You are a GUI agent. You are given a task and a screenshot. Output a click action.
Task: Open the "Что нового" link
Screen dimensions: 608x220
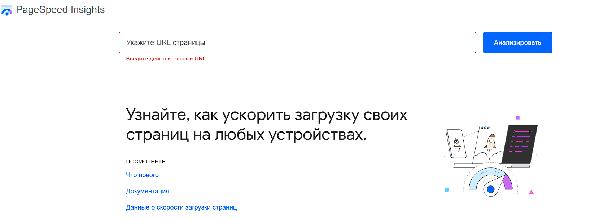point(142,175)
